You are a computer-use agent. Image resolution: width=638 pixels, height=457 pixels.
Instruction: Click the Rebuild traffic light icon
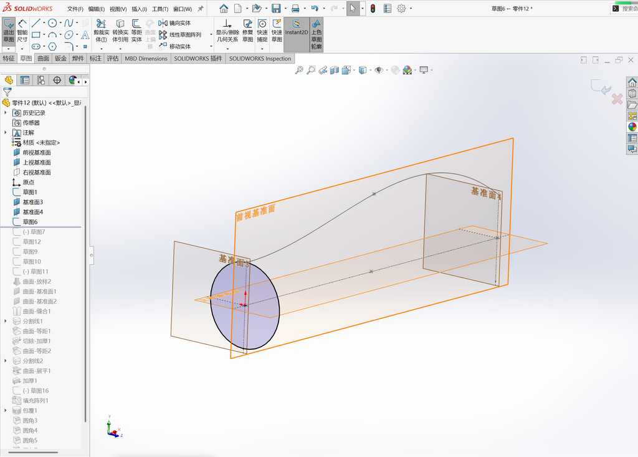[x=373, y=8]
